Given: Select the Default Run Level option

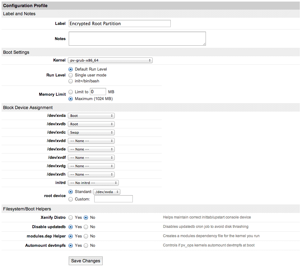Looking at the screenshot, I should [71, 69].
